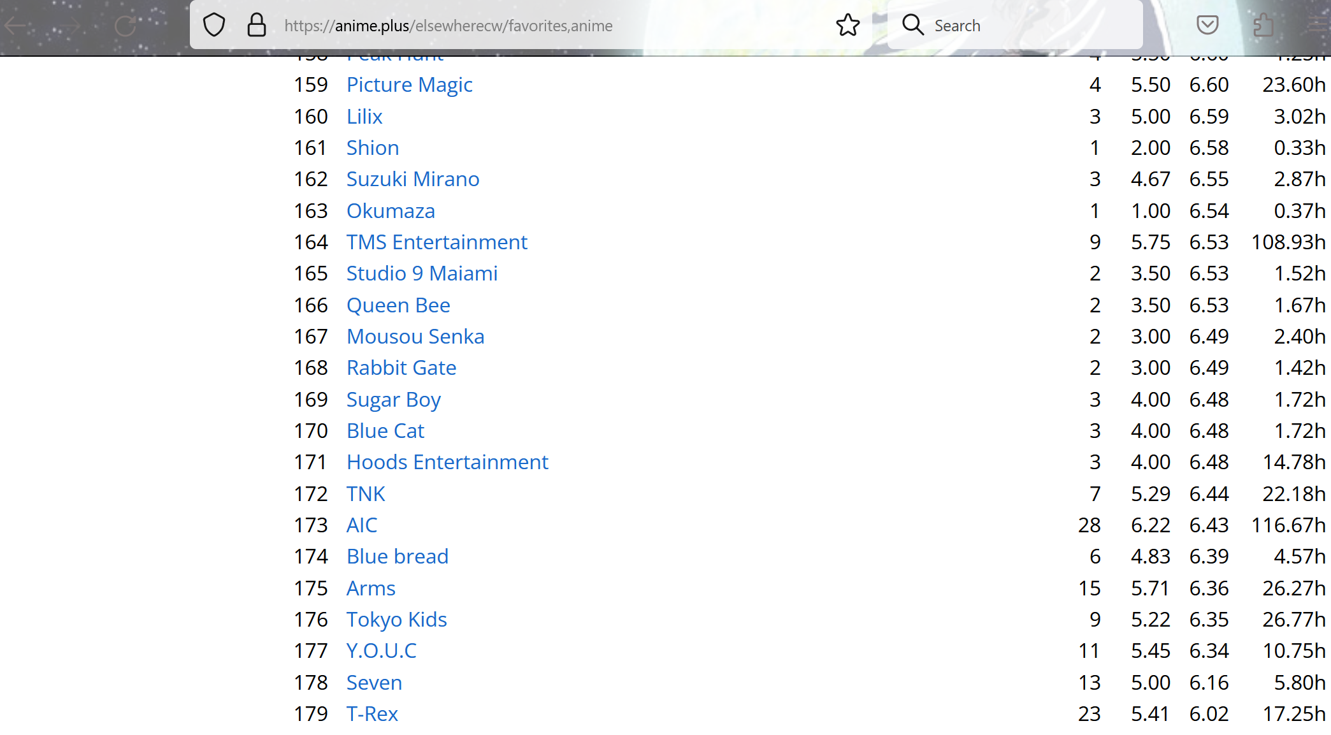Open the T-Rex studio link

point(372,714)
